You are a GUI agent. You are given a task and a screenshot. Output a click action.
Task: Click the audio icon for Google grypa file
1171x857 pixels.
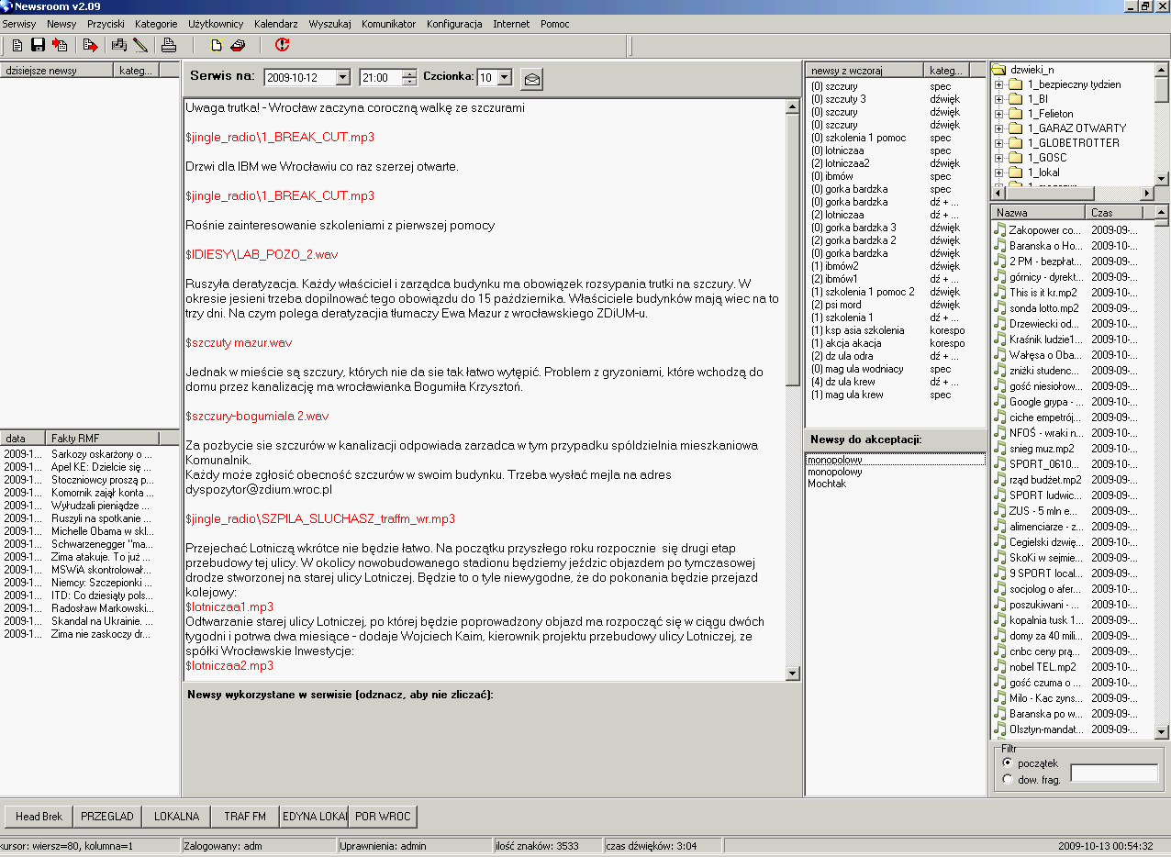(x=1000, y=402)
